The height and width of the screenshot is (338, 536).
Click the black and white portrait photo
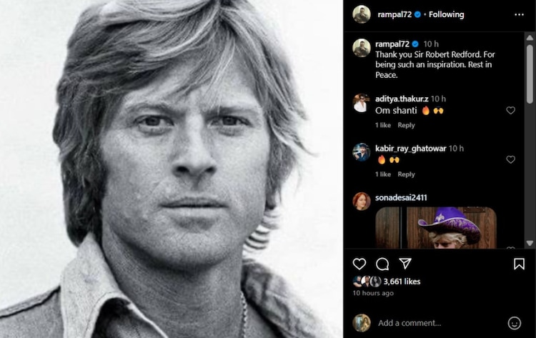[x=172, y=169]
